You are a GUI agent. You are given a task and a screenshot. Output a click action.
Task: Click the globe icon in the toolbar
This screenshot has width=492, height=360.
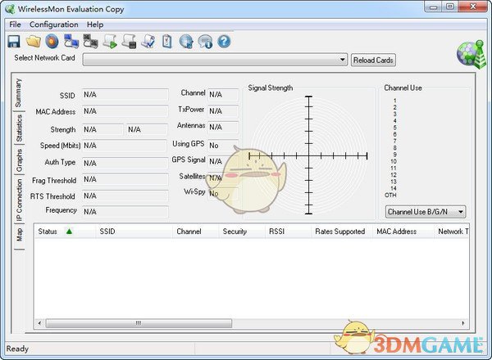[186, 42]
